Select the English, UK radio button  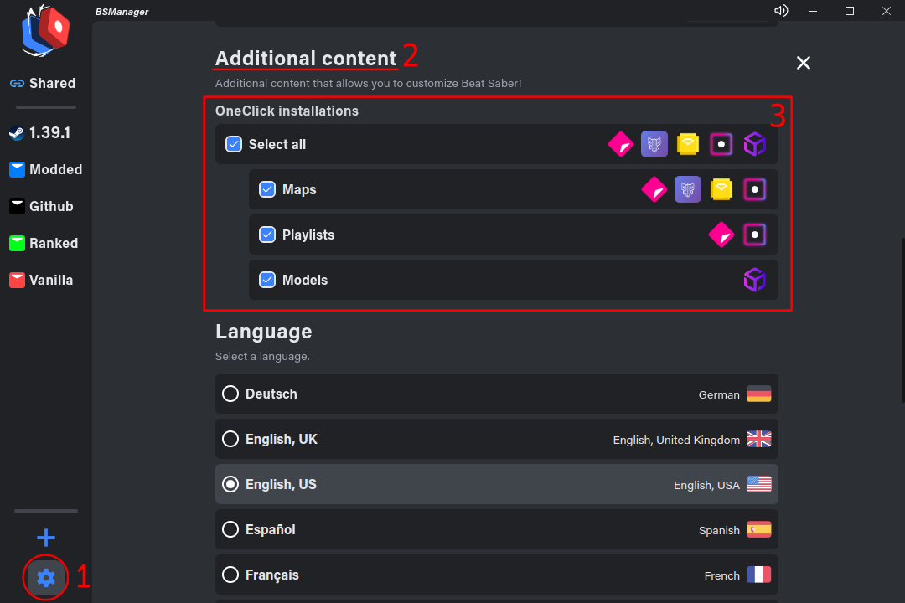[x=230, y=439]
